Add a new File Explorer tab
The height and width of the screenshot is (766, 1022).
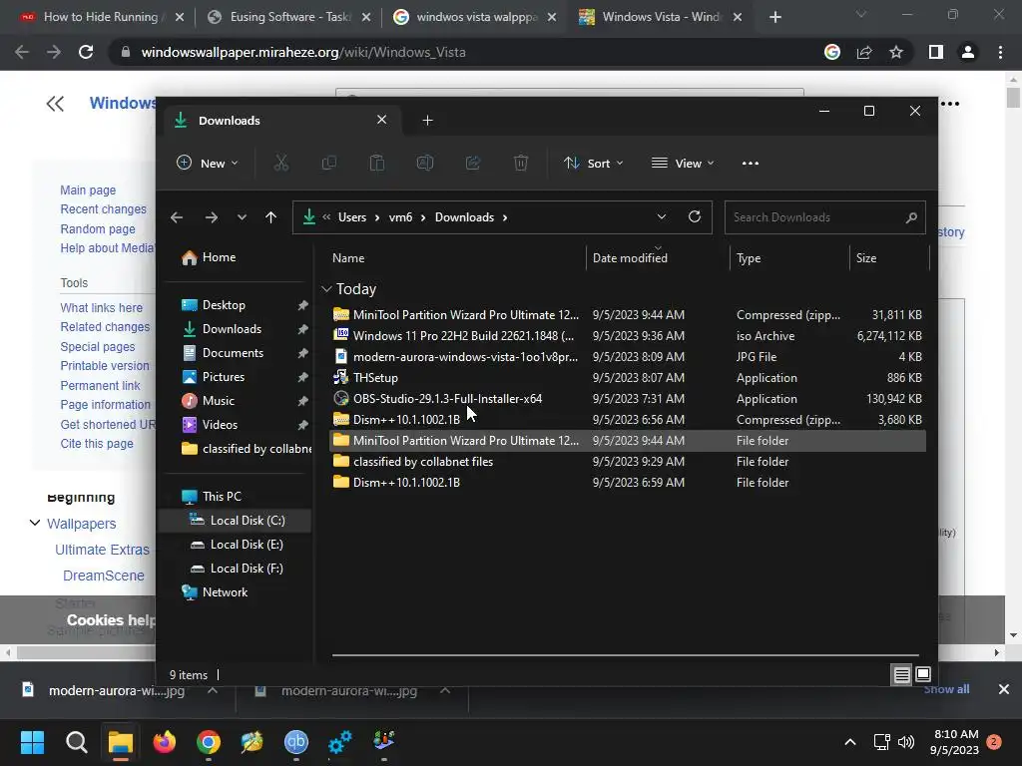point(427,121)
